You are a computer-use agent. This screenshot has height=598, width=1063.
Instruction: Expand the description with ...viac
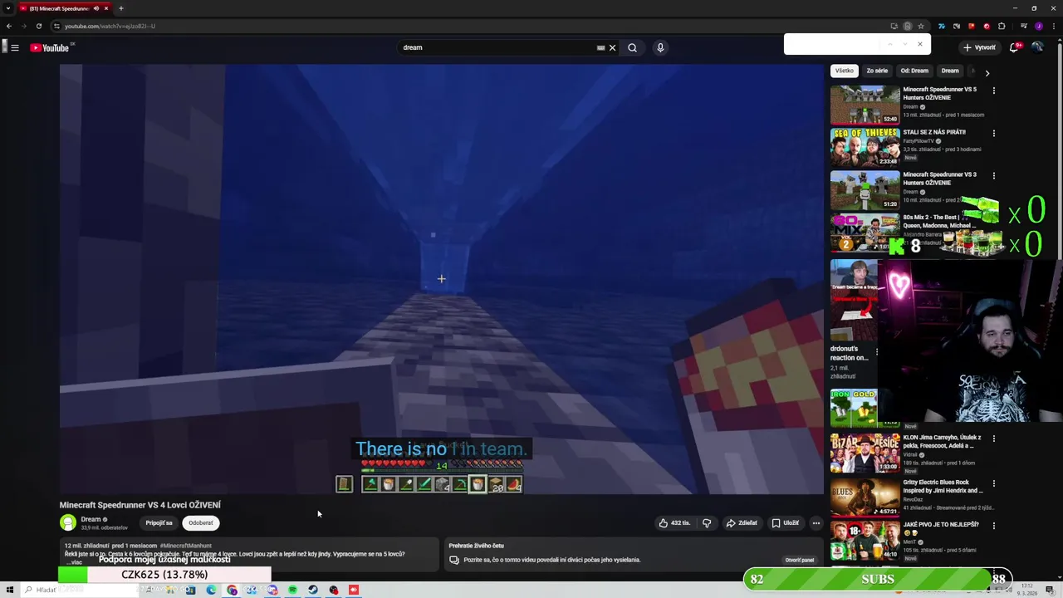73,561
